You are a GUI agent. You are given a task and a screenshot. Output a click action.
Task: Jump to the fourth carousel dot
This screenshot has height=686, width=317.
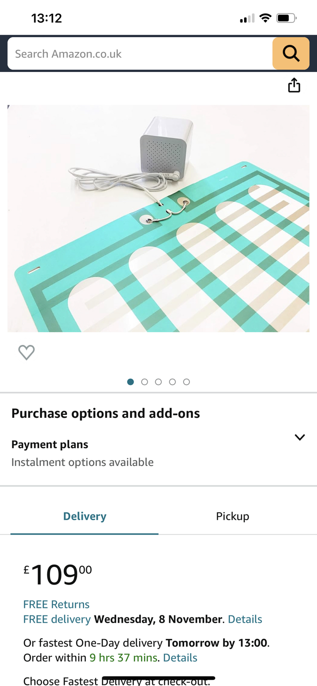pos(172,382)
